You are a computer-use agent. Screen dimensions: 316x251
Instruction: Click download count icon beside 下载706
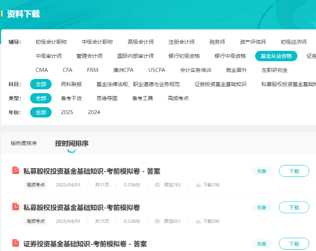(x=198, y=185)
